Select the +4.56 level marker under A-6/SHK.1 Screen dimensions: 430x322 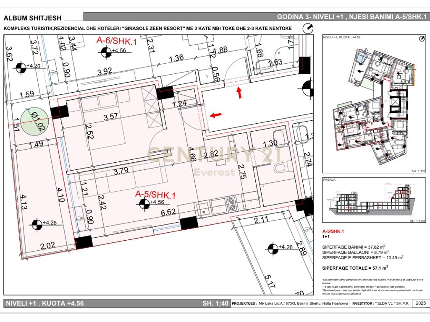[x=113, y=52]
